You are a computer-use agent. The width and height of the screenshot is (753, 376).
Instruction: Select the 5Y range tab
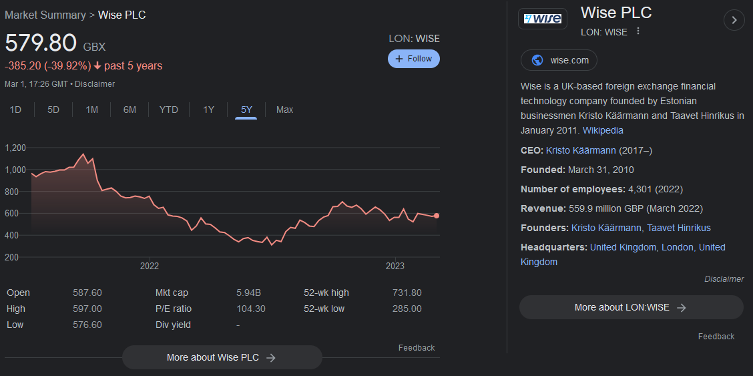[246, 110]
